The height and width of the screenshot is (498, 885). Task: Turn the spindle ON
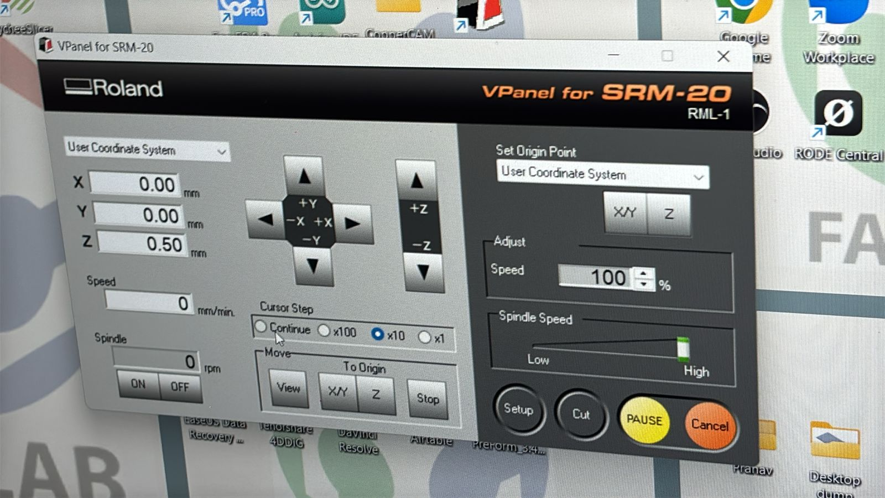click(138, 384)
